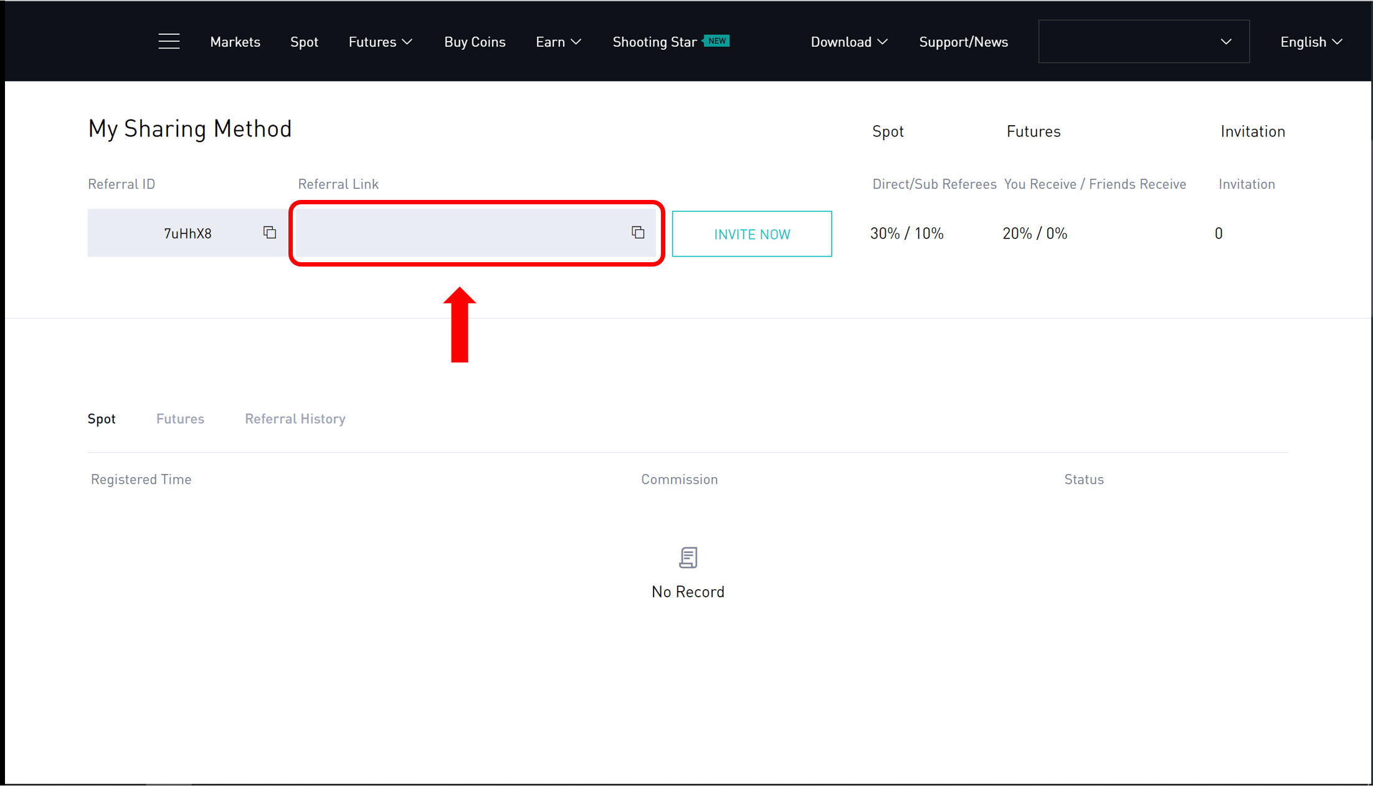Screen dimensions: 1373x786
Task: Copy the Referral Link
Action: point(638,232)
